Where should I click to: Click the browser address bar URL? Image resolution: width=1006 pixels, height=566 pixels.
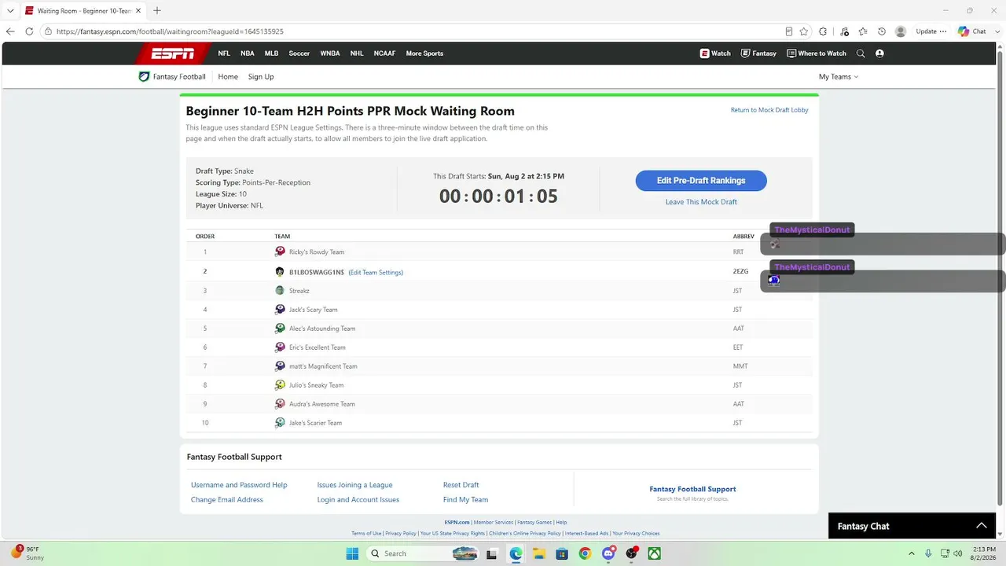[170, 31]
